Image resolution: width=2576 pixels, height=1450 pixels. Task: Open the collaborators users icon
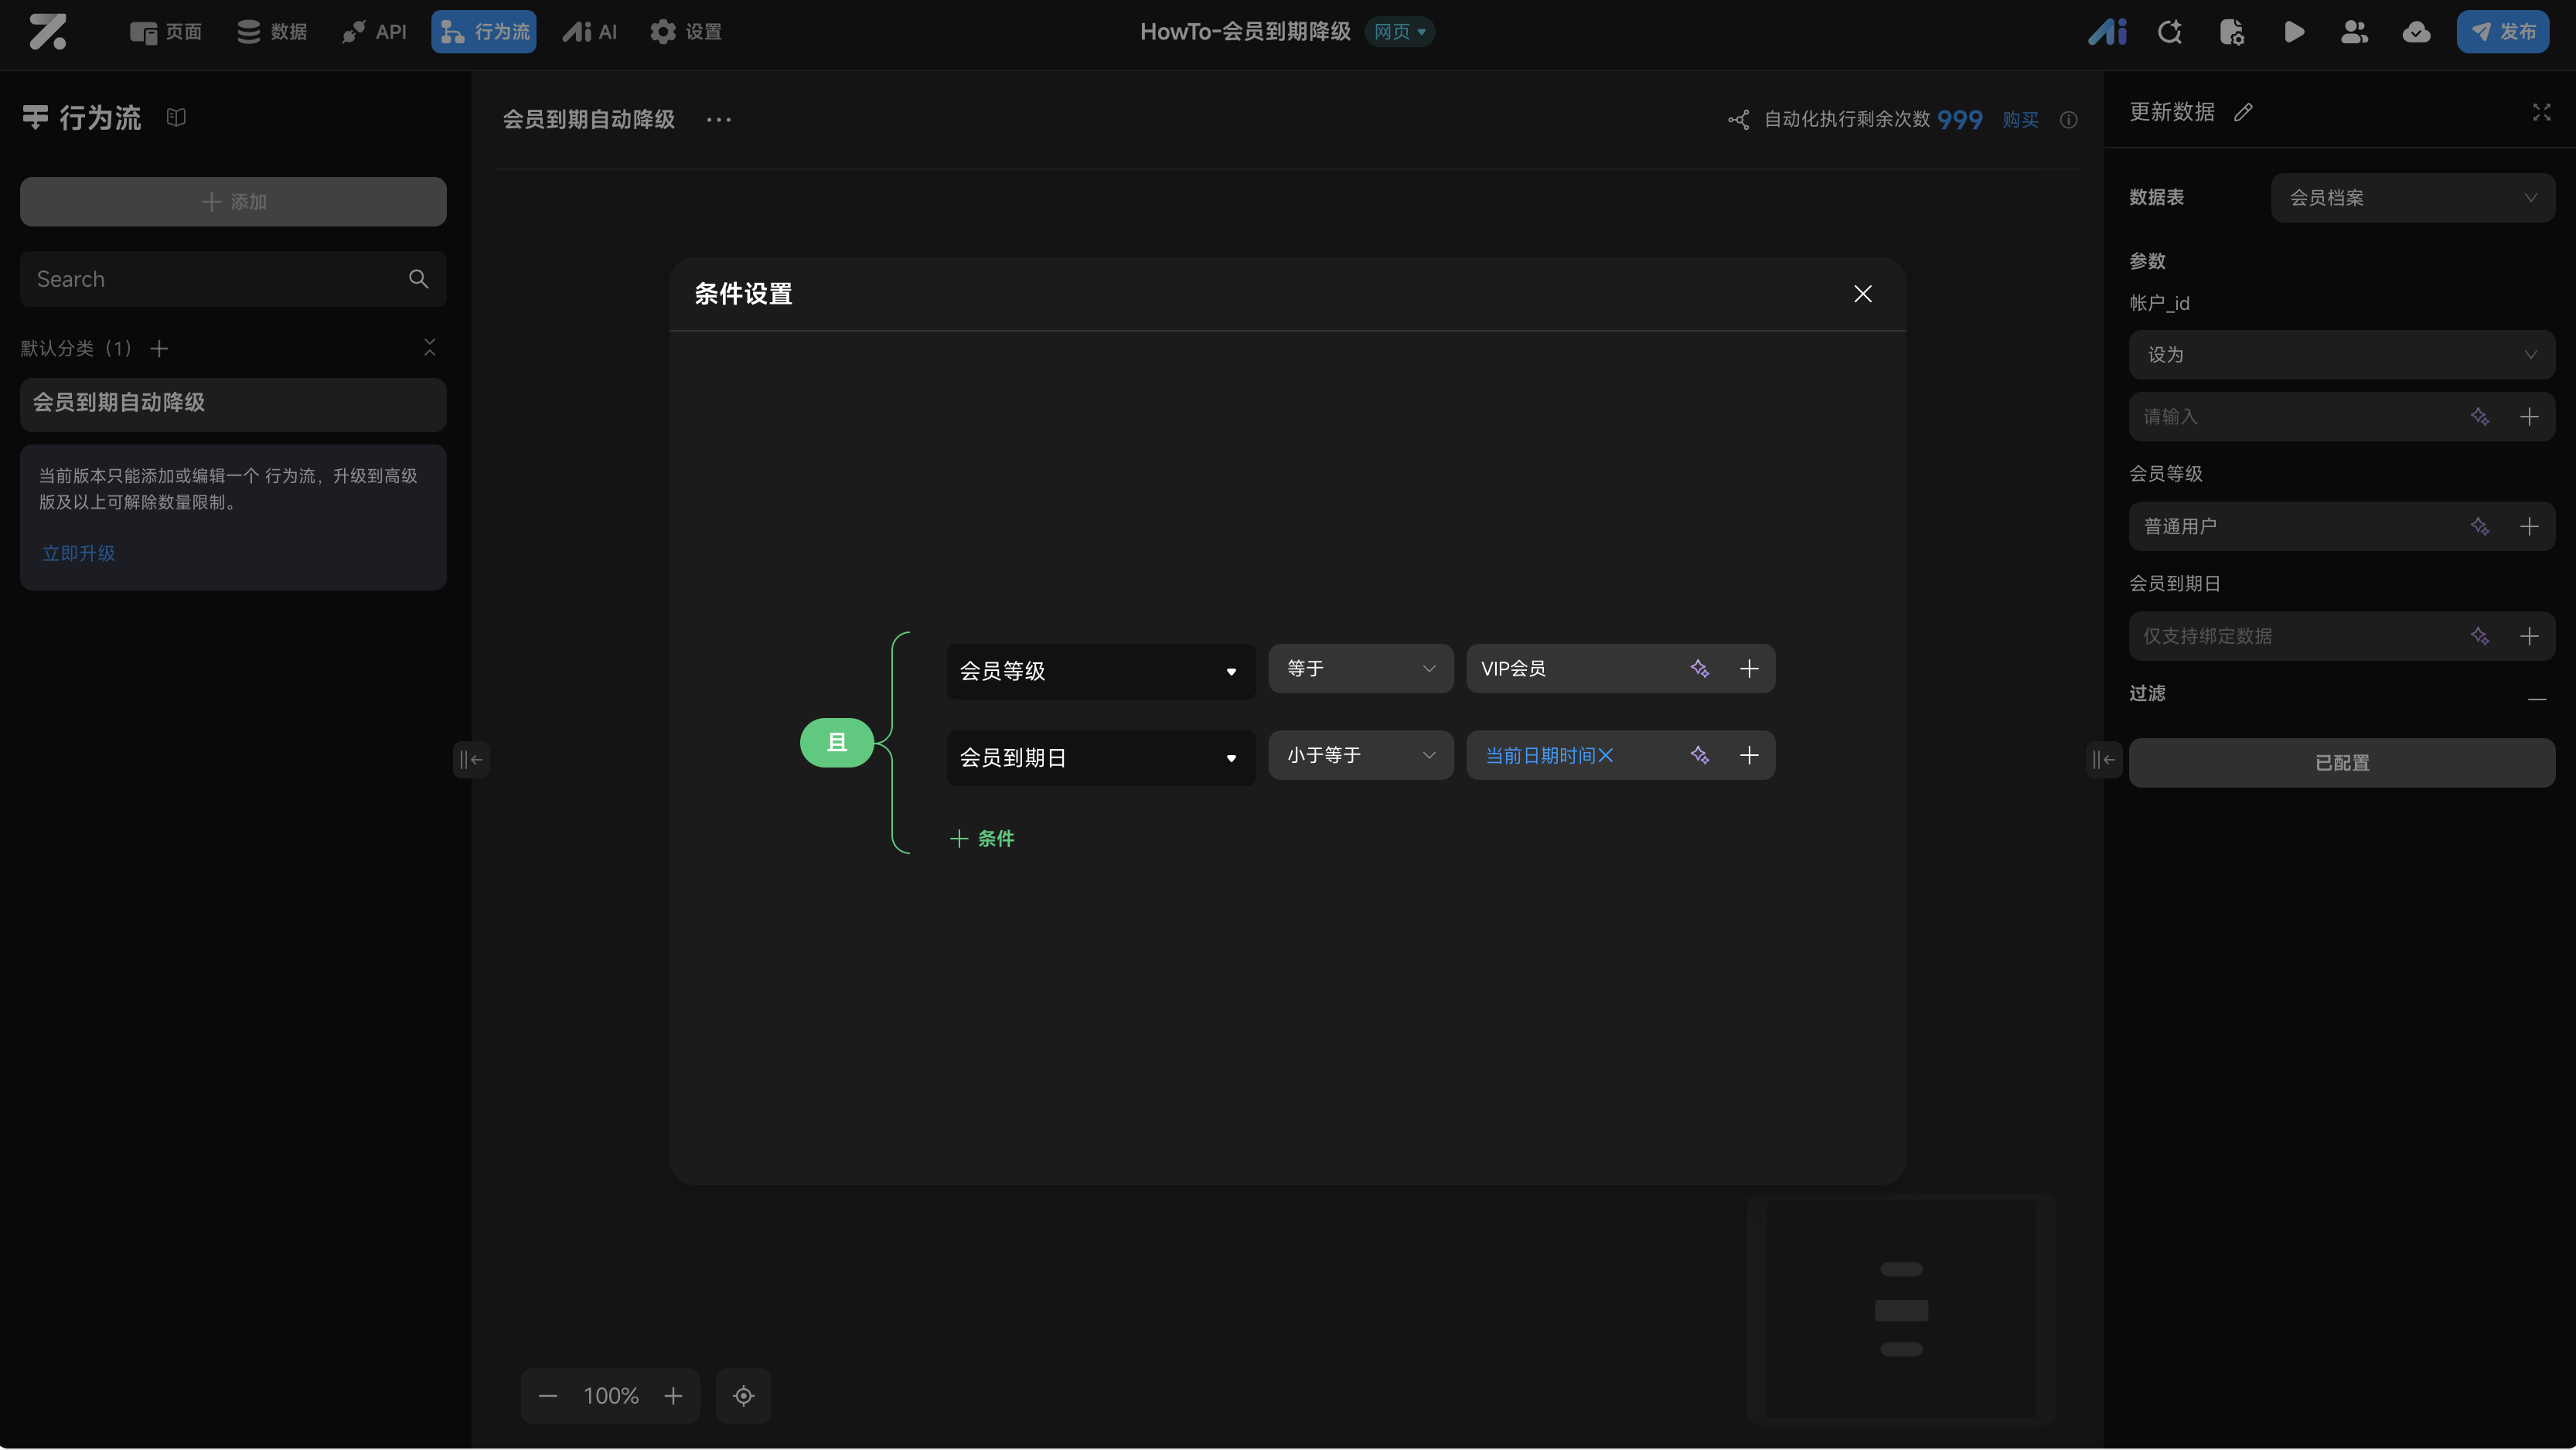click(2354, 32)
